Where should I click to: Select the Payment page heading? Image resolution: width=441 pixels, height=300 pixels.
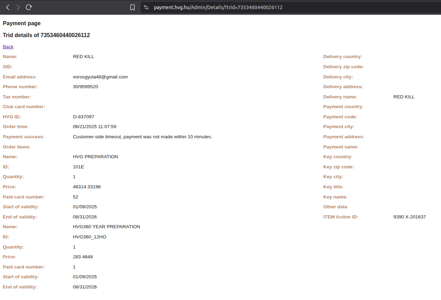click(x=22, y=23)
